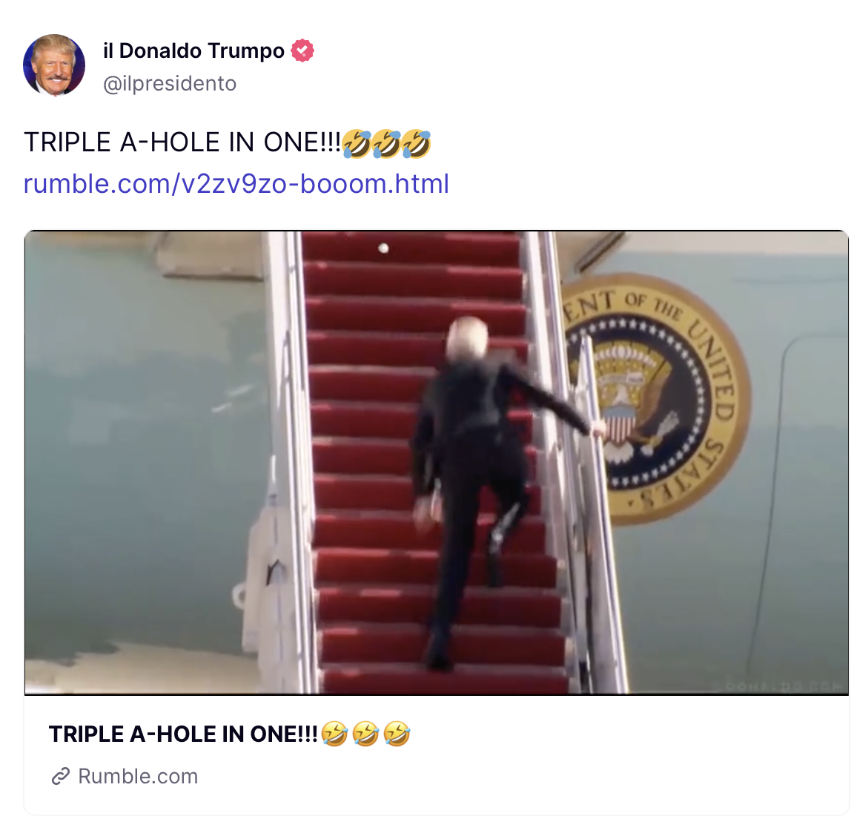Click the red verified badge

tap(302, 50)
